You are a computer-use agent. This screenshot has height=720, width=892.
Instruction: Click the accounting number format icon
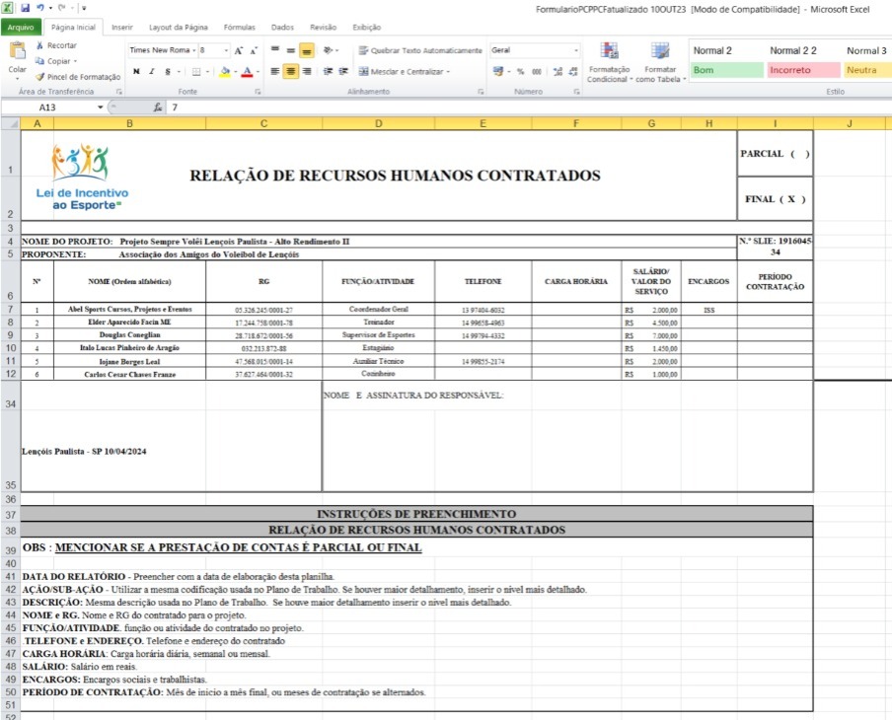498,72
